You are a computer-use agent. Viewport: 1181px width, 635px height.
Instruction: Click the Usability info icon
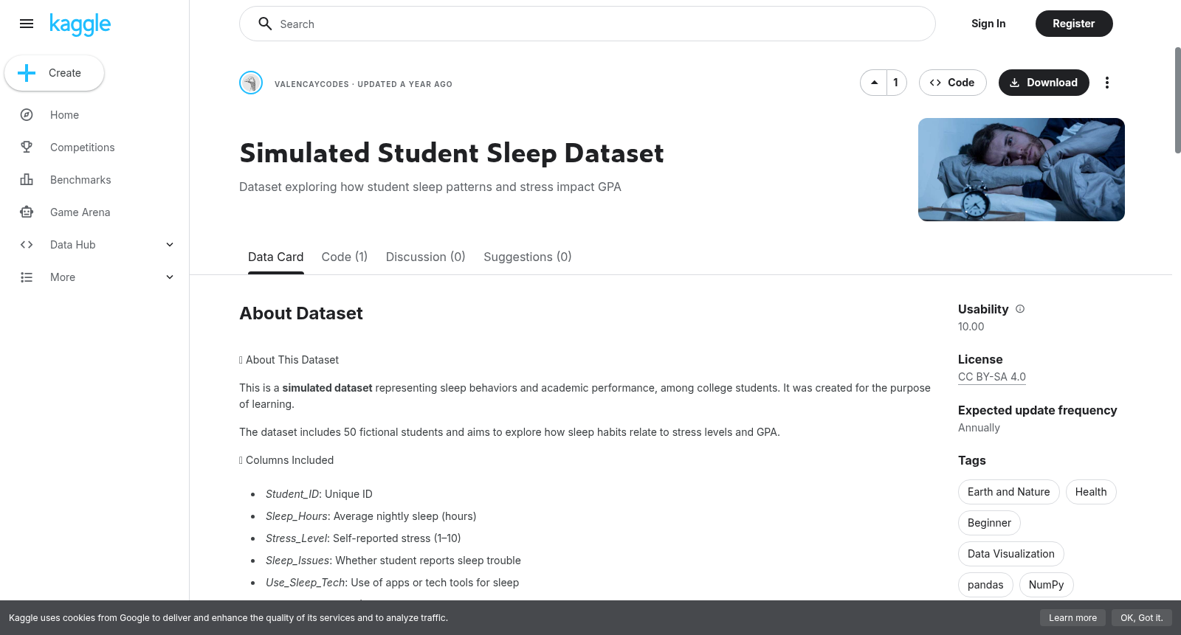click(x=1020, y=309)
